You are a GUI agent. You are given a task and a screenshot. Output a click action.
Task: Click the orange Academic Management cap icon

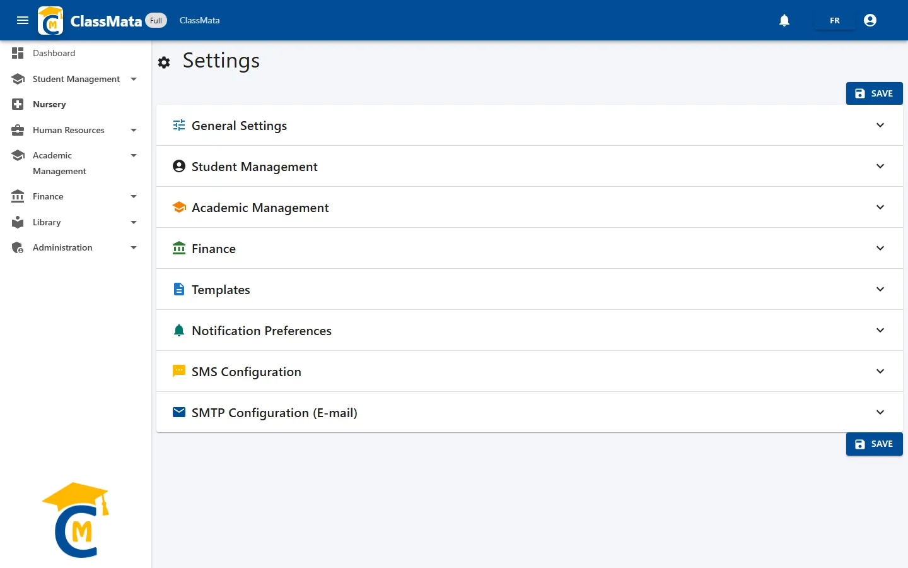click(x=179, y=207)
